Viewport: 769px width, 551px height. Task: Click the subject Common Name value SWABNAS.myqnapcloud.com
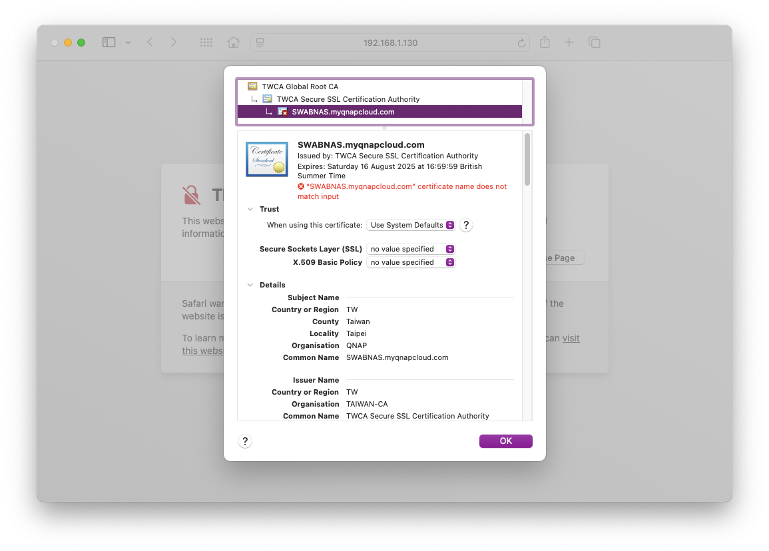[397, 357]
